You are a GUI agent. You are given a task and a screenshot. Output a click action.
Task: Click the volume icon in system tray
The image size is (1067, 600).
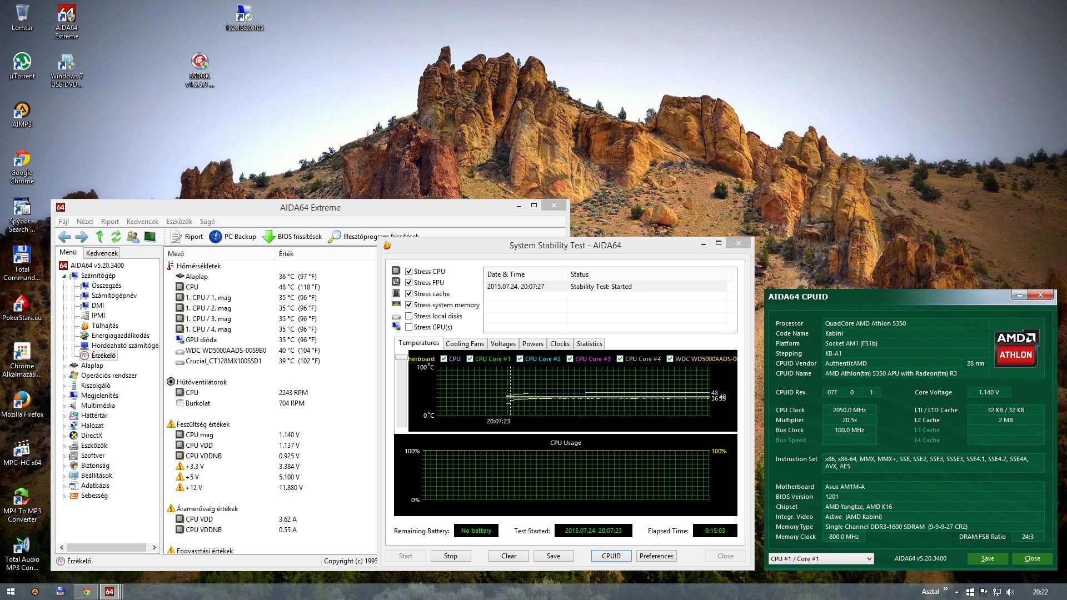pyautogui.click(x=1010, y=592)
